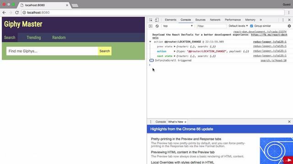Switch to the Elements tab
This screenshot has width=293, height=164.
pos(170,20)
